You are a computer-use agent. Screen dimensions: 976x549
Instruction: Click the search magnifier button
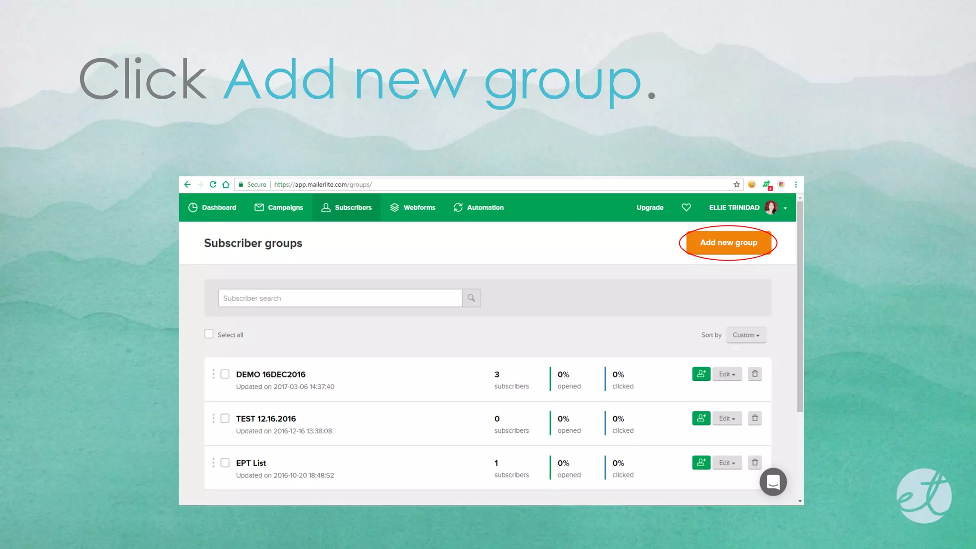click(471, 298)
